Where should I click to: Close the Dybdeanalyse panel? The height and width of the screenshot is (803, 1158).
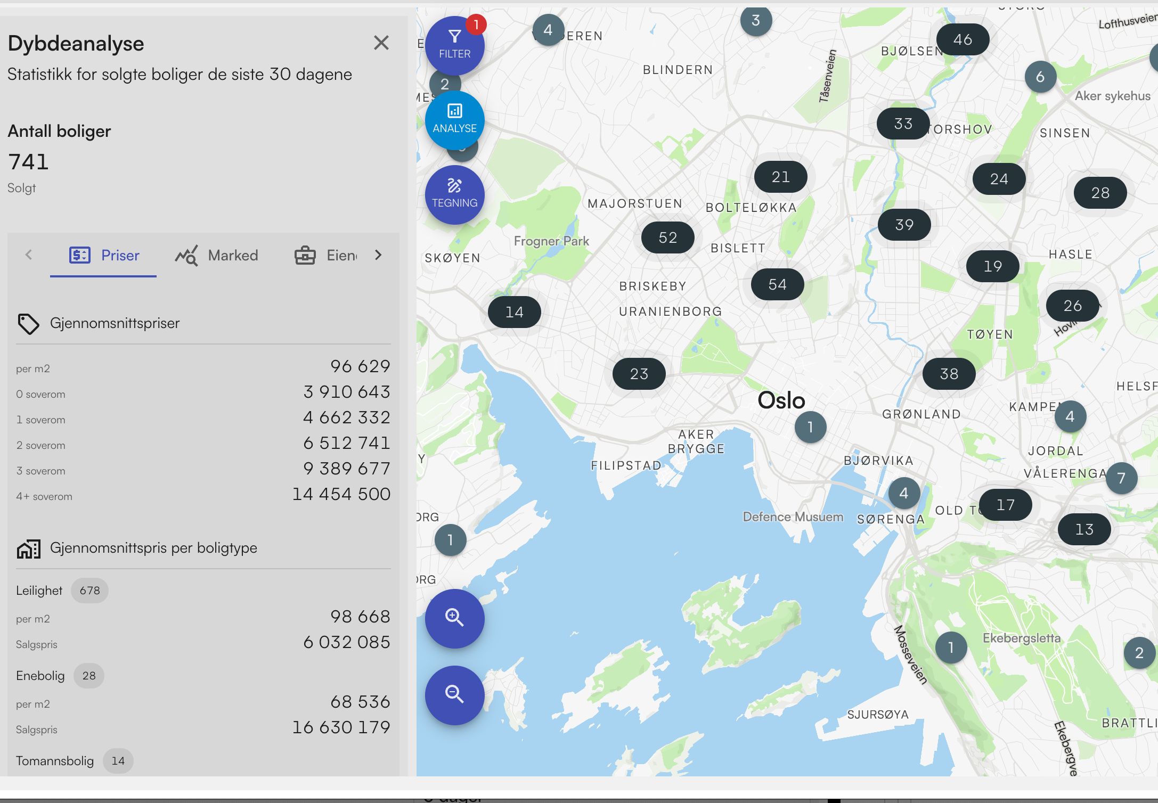coord(381,43)
